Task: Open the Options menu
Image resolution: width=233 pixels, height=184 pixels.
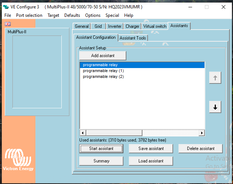Action: pyautogui.click(x=93, y=15)
